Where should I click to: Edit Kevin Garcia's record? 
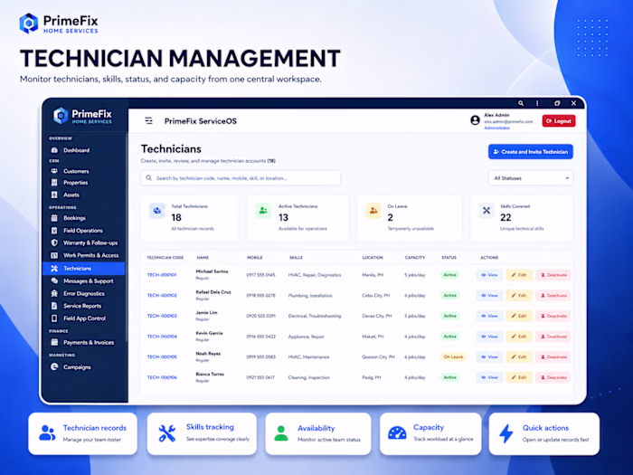tap(519, 337)
